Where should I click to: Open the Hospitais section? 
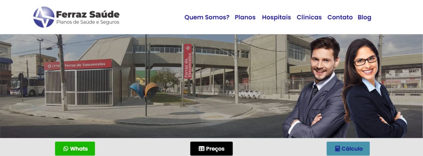coord(276,17)
